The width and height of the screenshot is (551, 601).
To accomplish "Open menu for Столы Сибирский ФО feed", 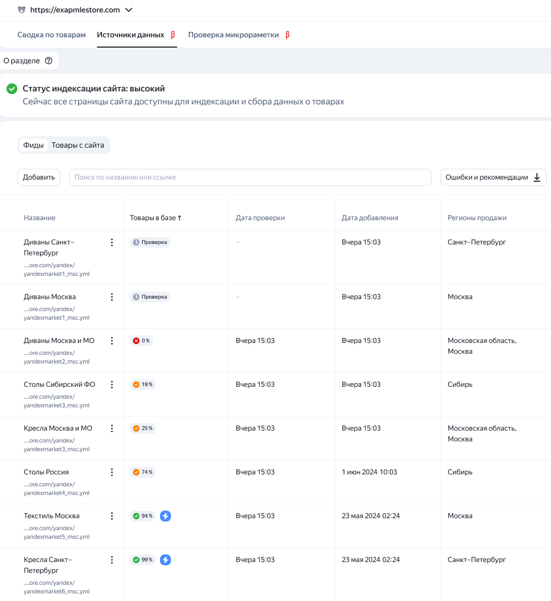I will pyautogui.click(x=112, y=385).
